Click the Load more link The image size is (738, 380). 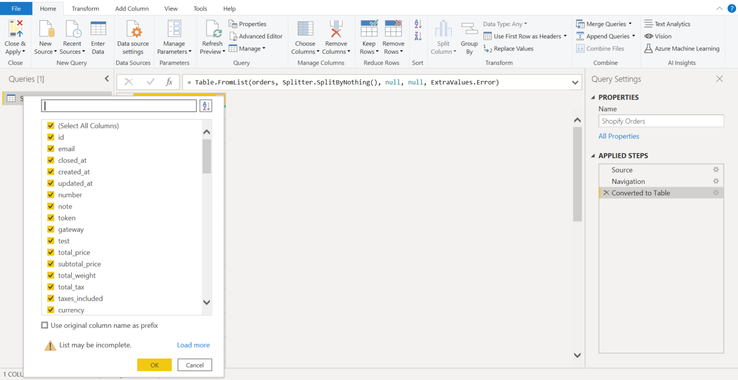[193, 345]
